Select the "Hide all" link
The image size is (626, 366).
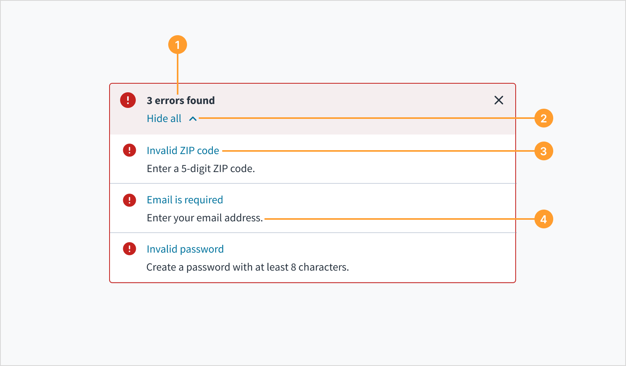coord(164,118)
